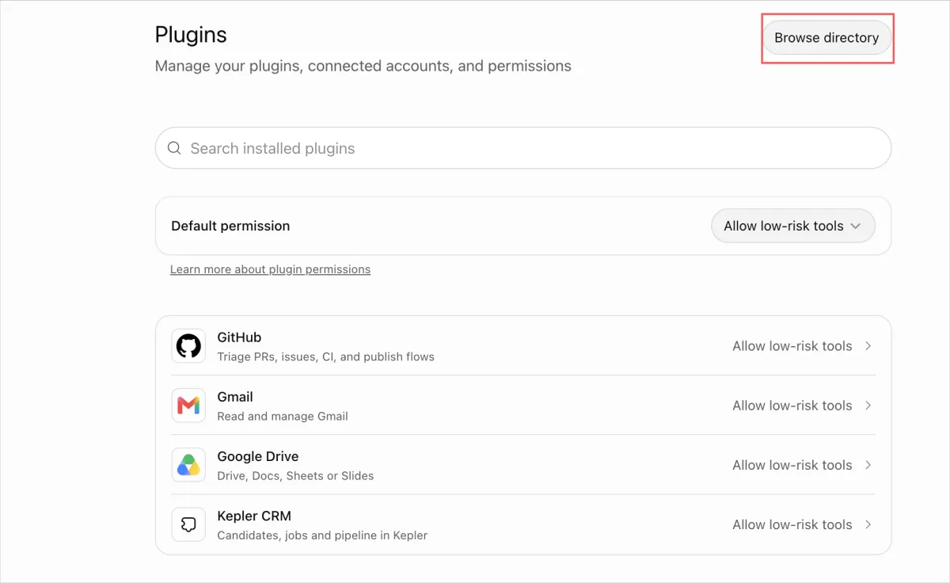Select Kepler CRM's Allow low-risk tools label
Screen dimensions: 950x583
pos(792,524)
